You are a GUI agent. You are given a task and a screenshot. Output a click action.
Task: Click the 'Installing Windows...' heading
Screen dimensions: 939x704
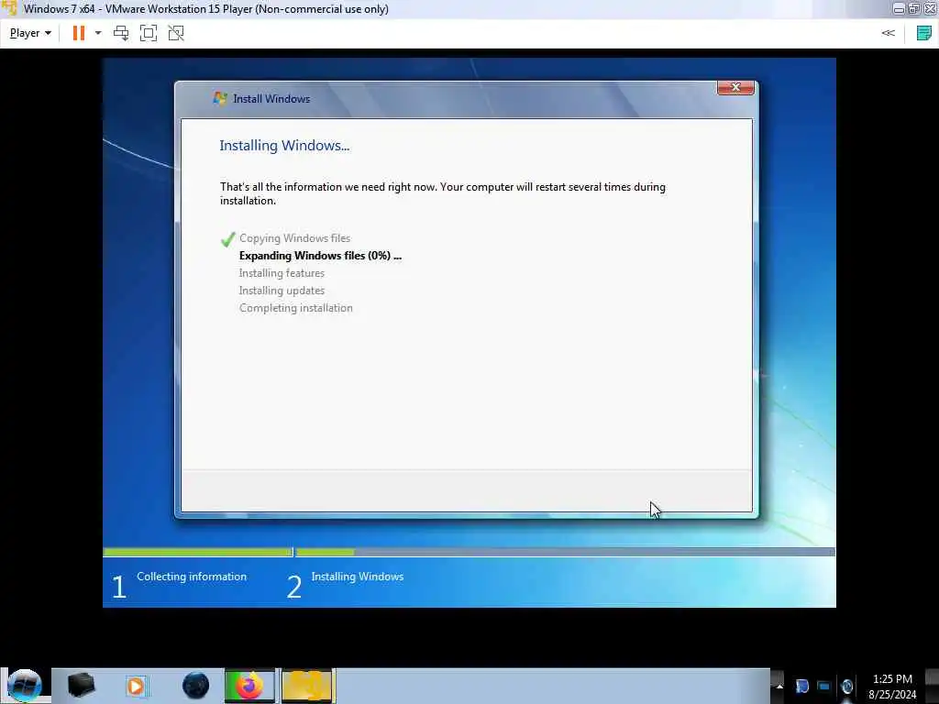point(284,146)
